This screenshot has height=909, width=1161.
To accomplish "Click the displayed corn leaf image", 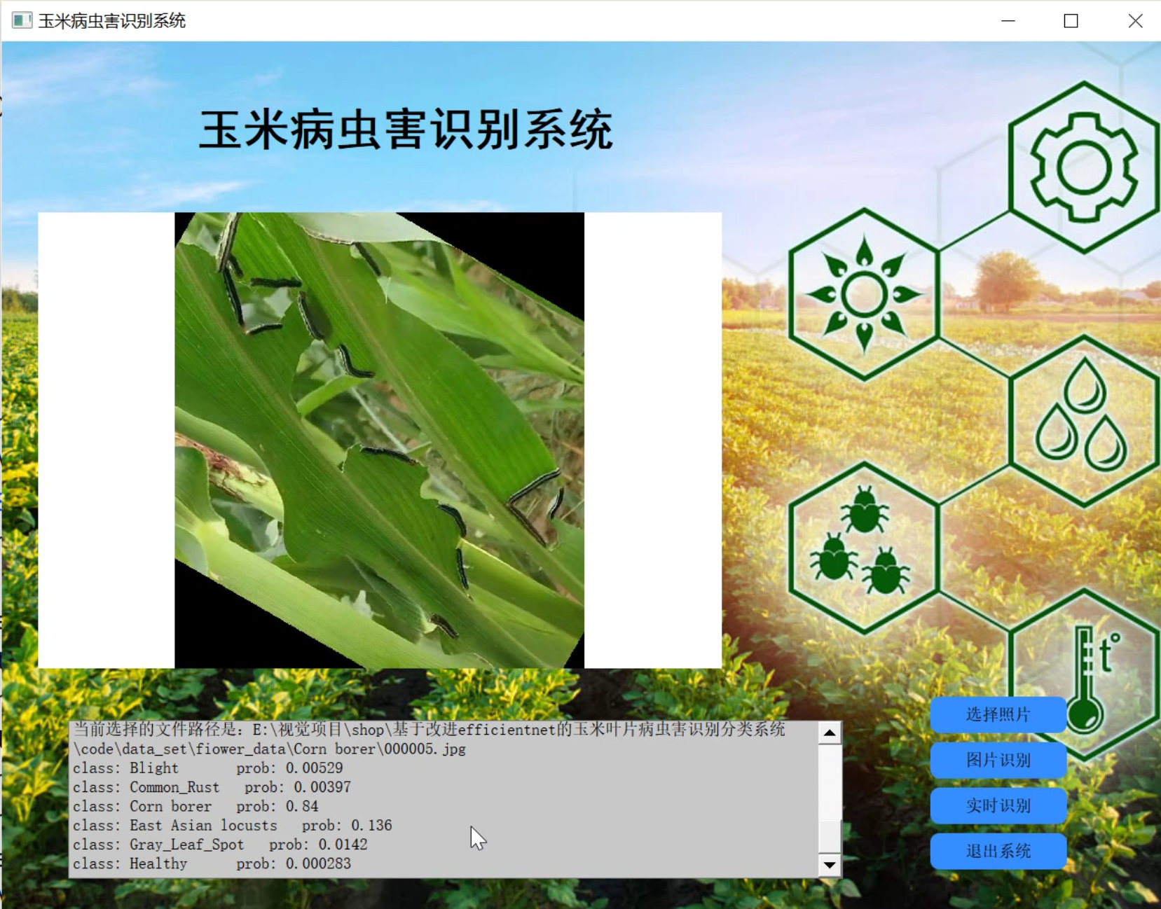I will click(379, 440).
